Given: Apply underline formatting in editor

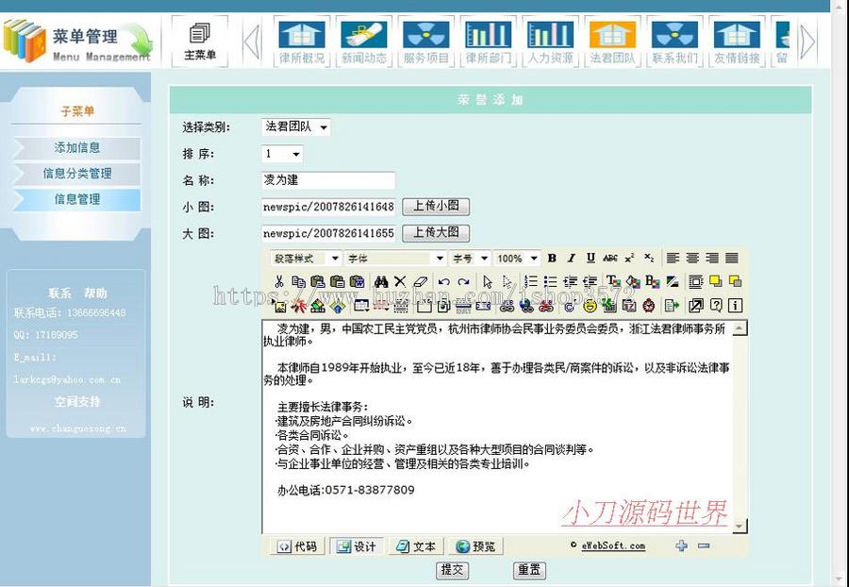Looking at the screenshot, I should tap(590, 259).
